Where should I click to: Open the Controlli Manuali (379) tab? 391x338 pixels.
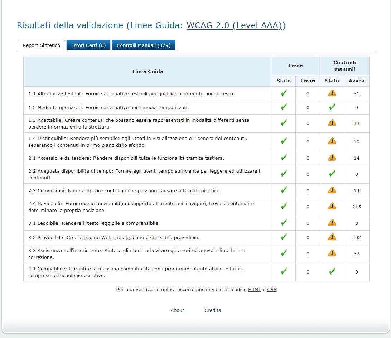[143, 45]
